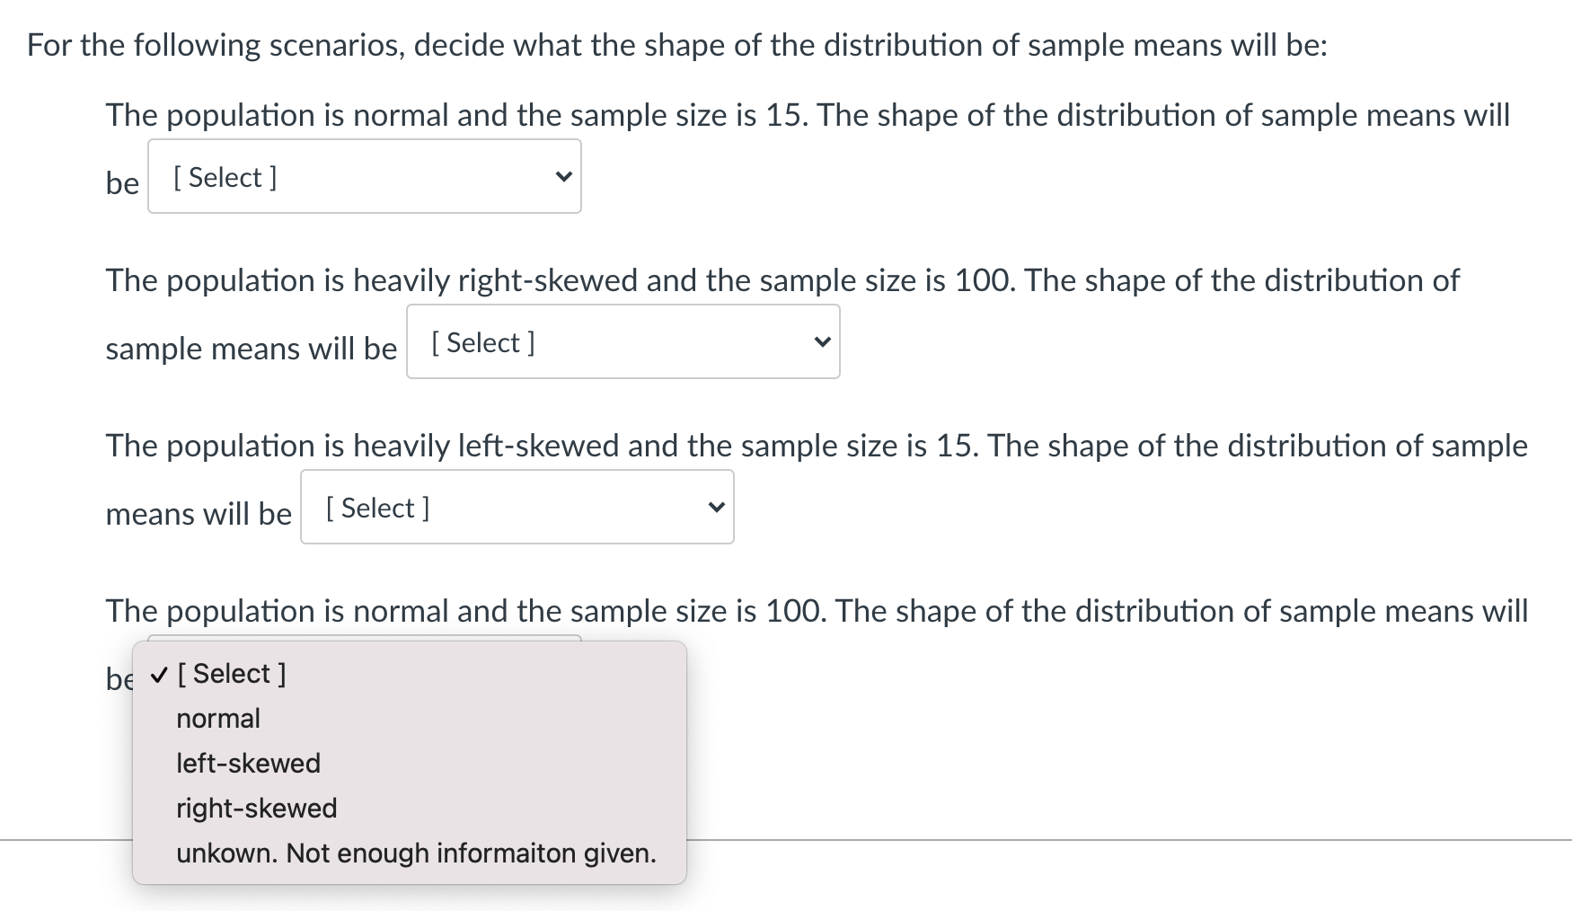Choose "left-skewed" in the open dropdown
This screenshot has width=1572, height=911.
click(247, 763)
